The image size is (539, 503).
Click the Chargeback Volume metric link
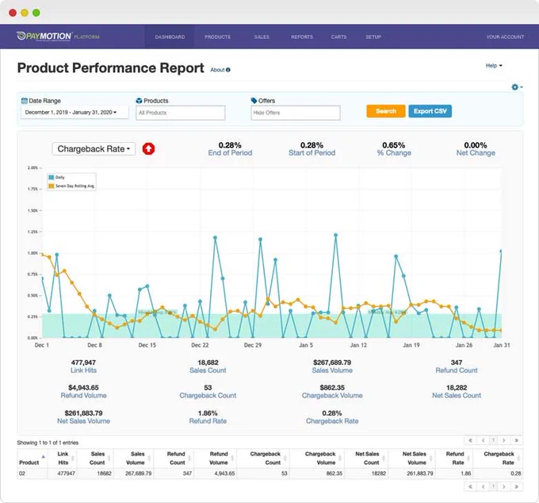332,395
